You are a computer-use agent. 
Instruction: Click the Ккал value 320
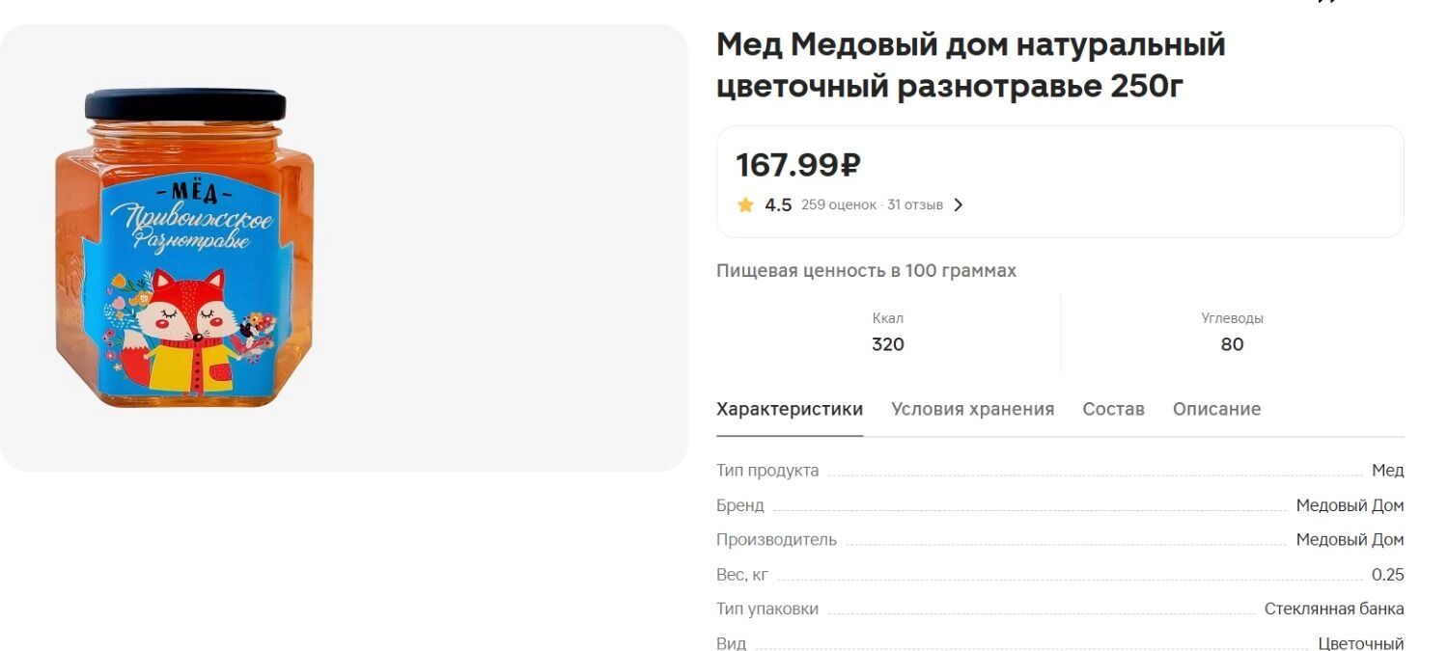tap(888, 344)
